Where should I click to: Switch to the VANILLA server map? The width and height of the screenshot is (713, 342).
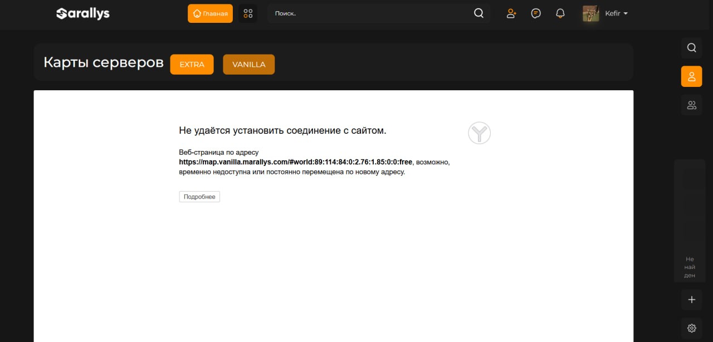(x=249, y=64)
